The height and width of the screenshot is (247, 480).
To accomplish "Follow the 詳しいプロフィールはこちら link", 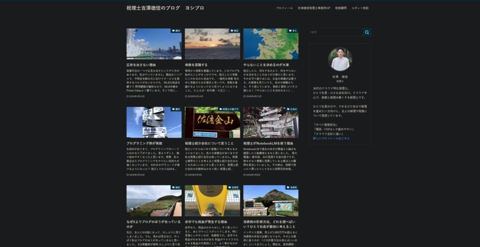I will pyautogui.click(x=331, y=138).
